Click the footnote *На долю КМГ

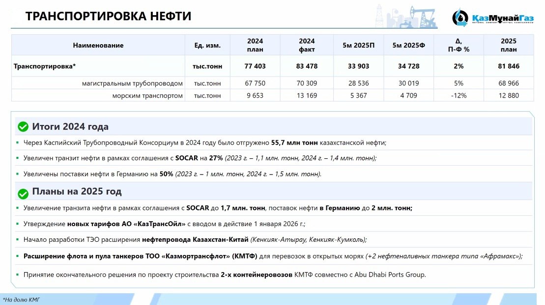pyautogui.click(x=21, y=300)
